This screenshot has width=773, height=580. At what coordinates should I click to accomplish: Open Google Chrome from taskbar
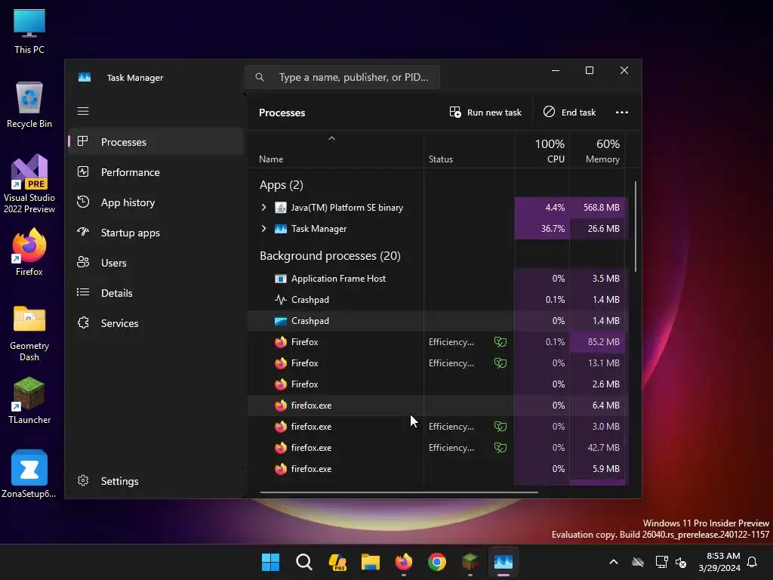coord(437,562)
